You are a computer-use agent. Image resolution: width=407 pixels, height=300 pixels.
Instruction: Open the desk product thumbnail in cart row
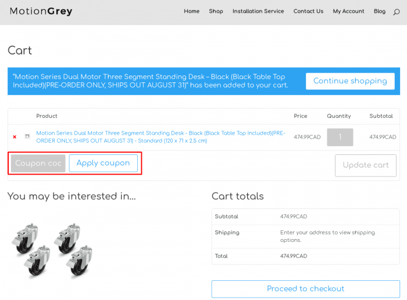point(27,136)
